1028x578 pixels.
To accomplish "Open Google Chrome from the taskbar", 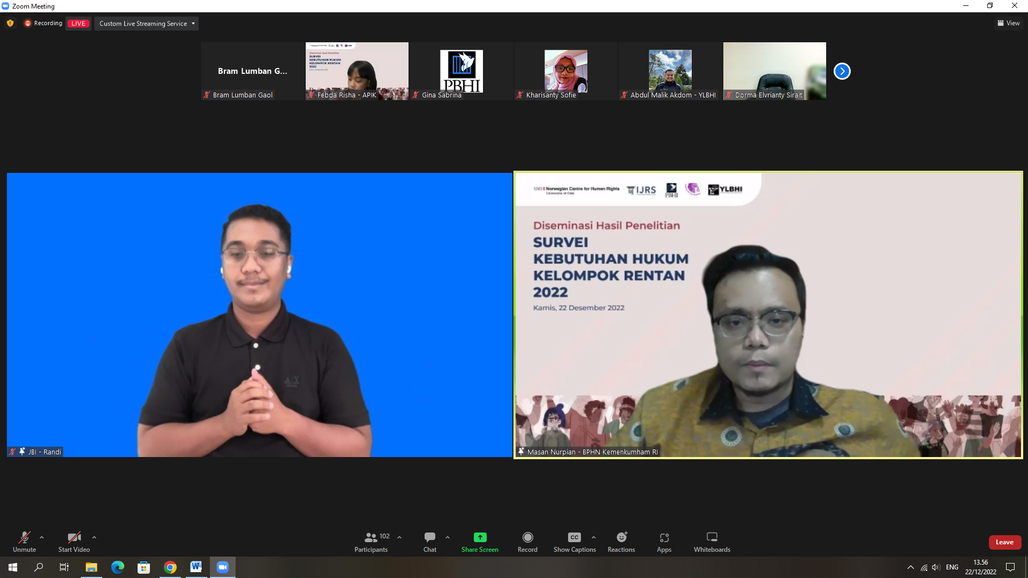I will (170, 567).
